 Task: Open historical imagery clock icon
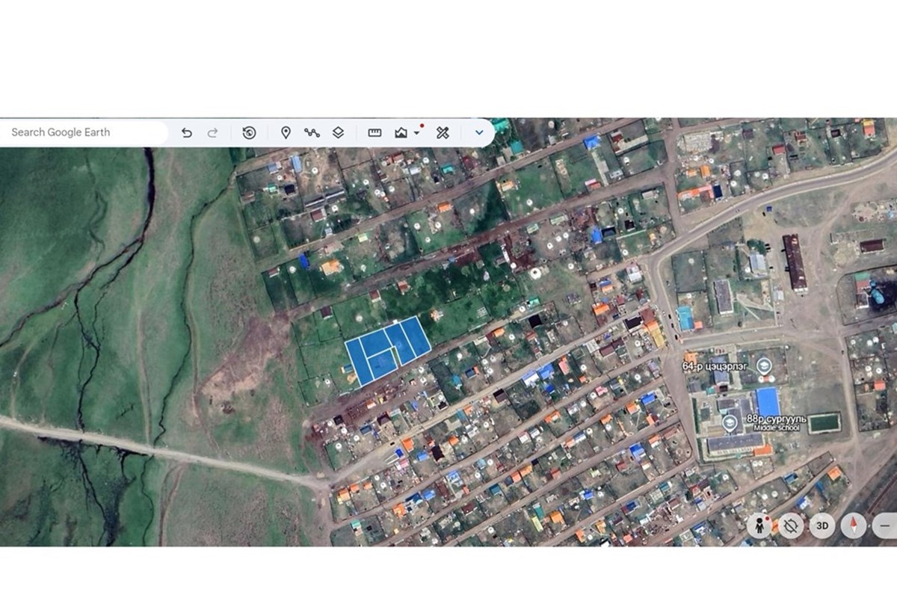250,133
